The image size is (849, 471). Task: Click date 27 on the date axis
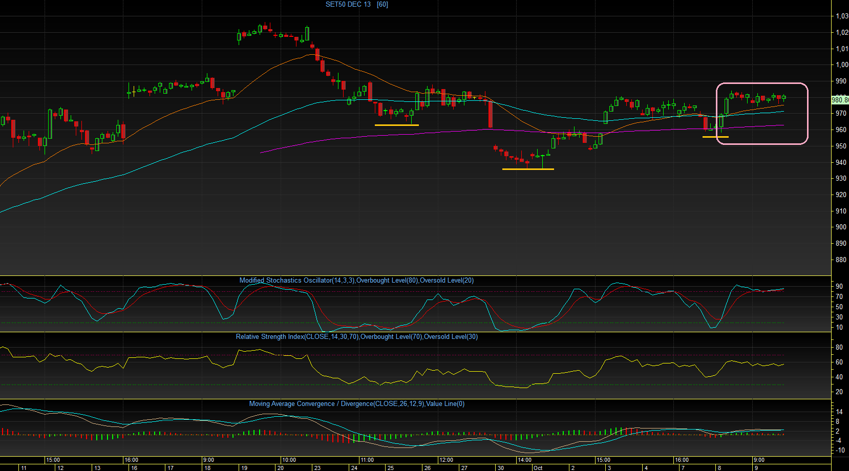point(464,468)
